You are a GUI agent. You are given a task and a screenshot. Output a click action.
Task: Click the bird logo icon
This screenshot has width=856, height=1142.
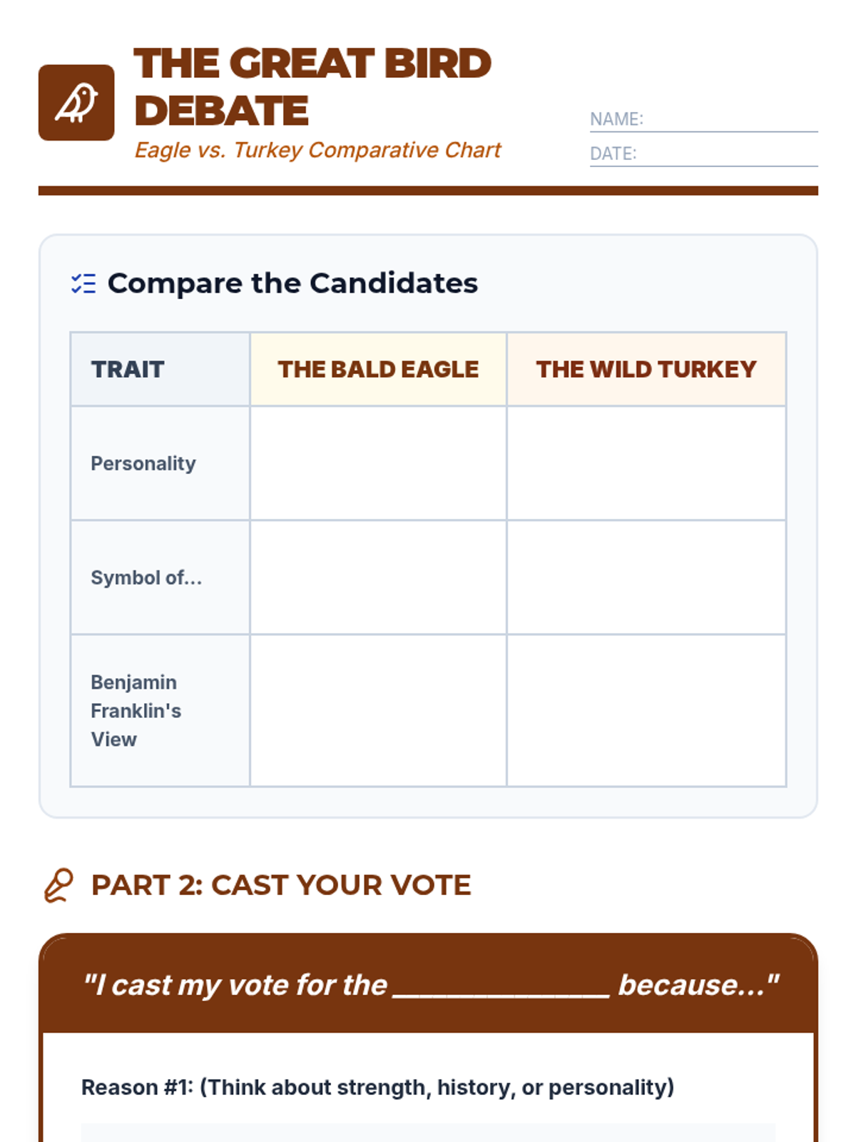[76, 103]
